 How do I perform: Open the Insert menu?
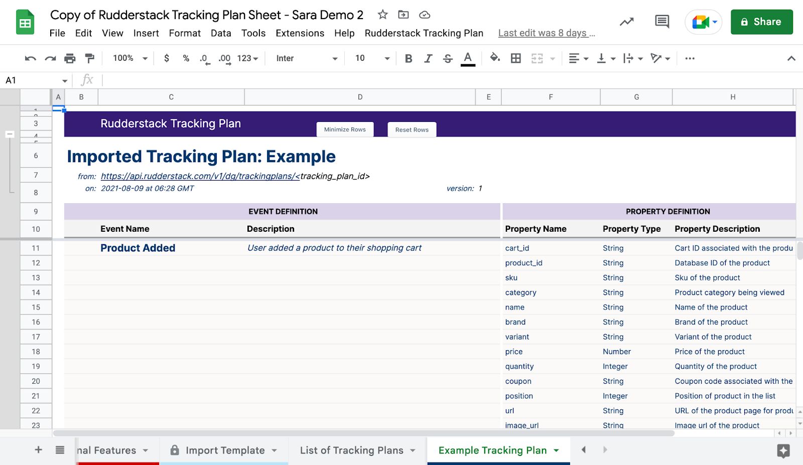click(x=146, y=33)
